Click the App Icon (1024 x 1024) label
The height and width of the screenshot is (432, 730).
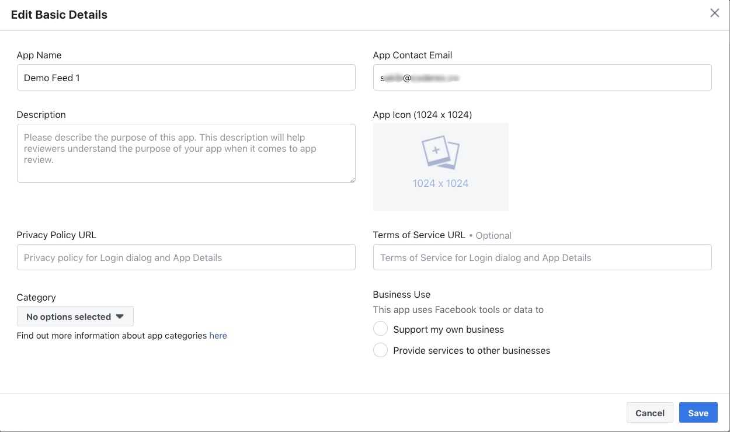tap(423, 115)
